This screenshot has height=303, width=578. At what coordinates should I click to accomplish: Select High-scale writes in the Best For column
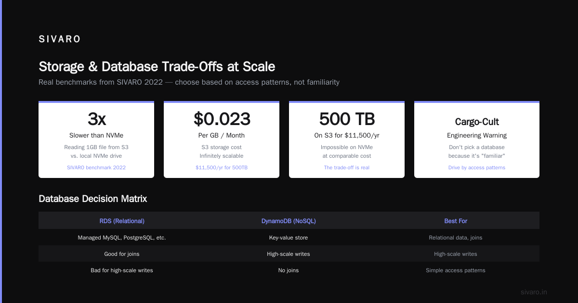tap(456, 254)
